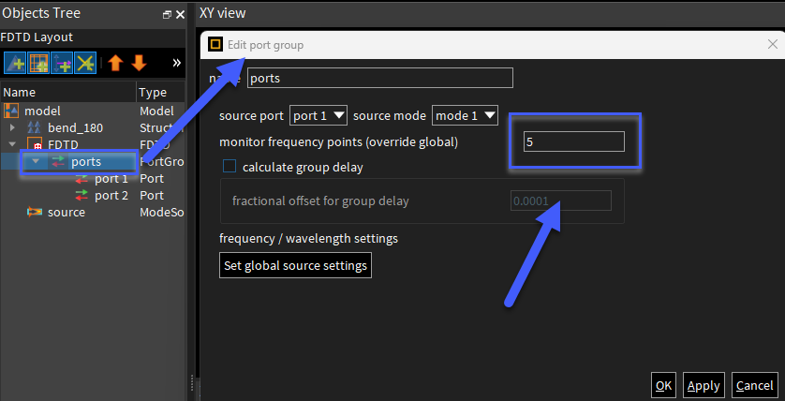The image size is (785, 401).
Task: Click the FDTD simulation region icon
Action: point(35,144)
